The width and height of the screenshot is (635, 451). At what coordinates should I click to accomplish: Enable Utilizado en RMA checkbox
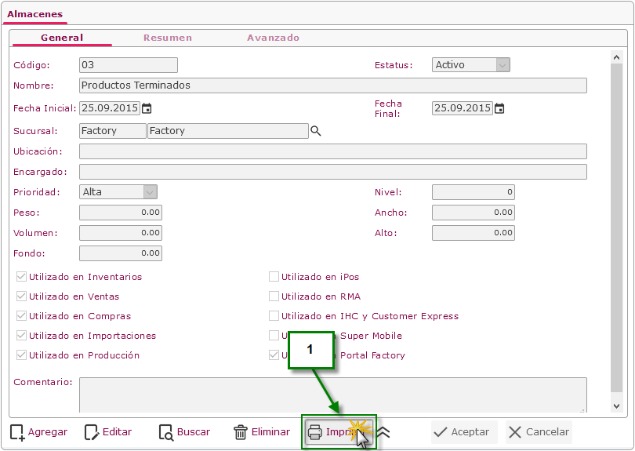click(x=274, y=296)
